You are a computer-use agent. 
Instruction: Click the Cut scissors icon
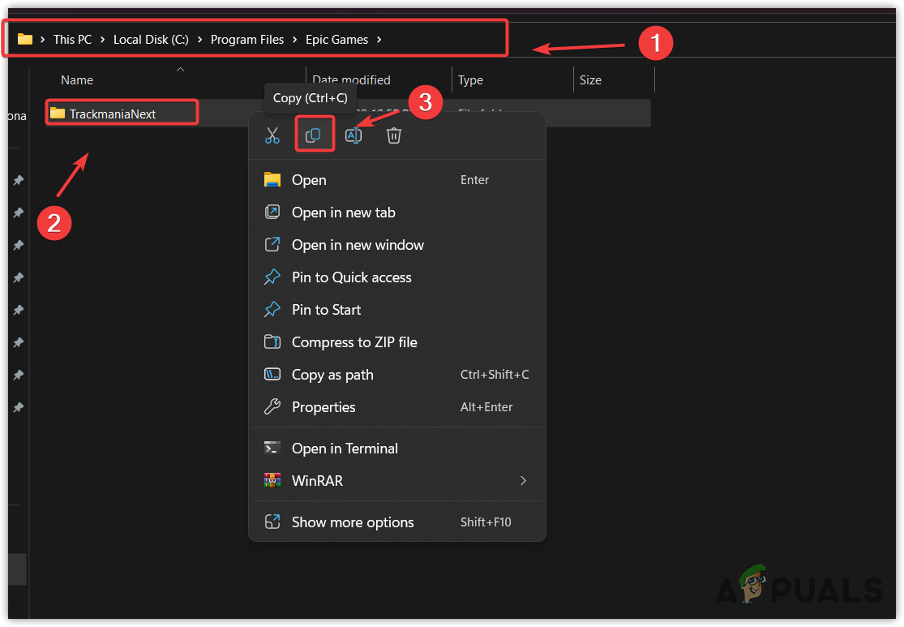click(272, 135)
